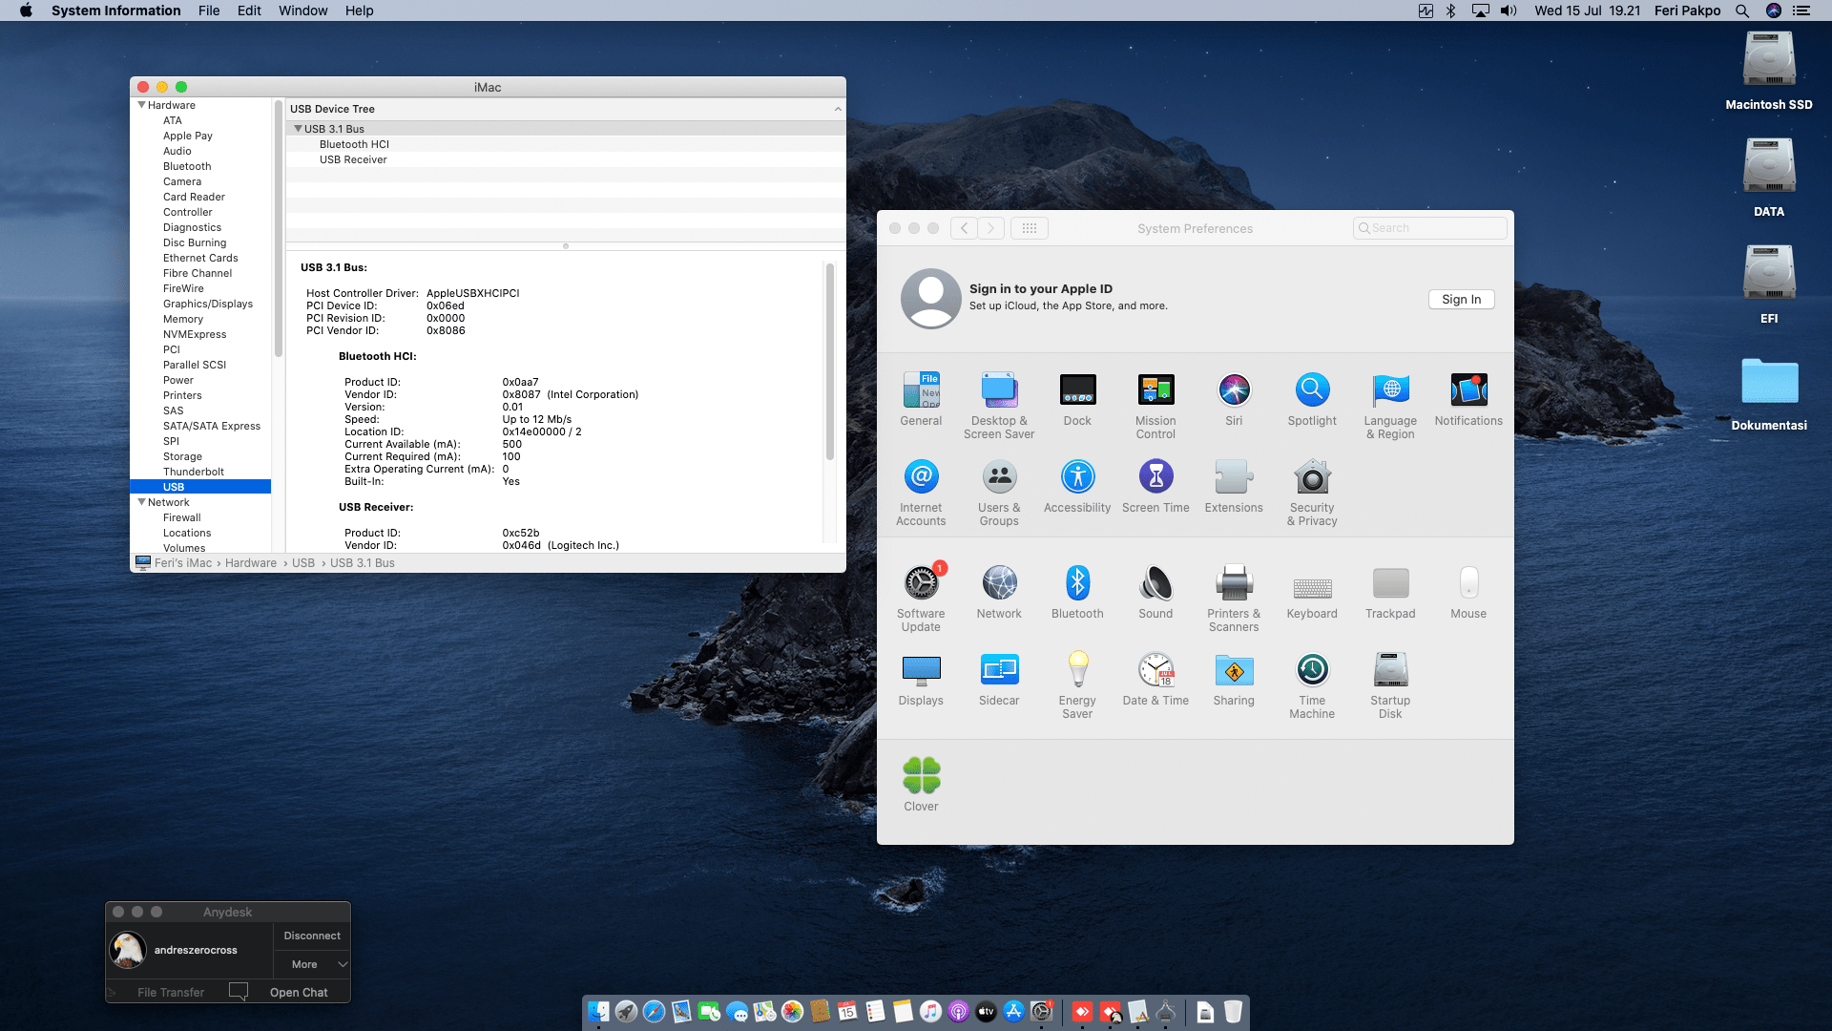Screen dimensions: 1832x1031
Task: Open the Edit menu
Action: [249, 11]
